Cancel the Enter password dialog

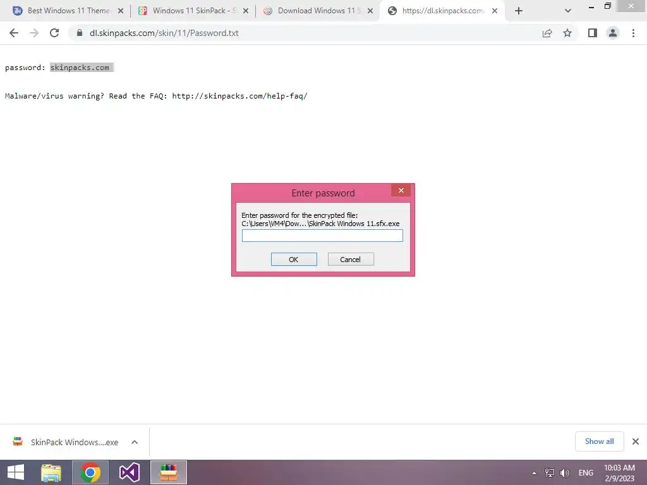[351, 260]
